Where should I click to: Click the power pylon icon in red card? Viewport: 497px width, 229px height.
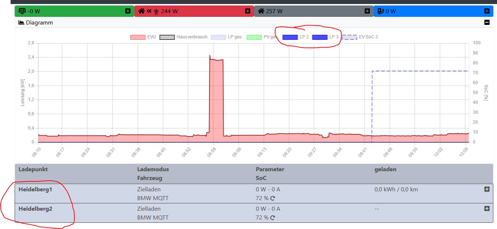156,11
